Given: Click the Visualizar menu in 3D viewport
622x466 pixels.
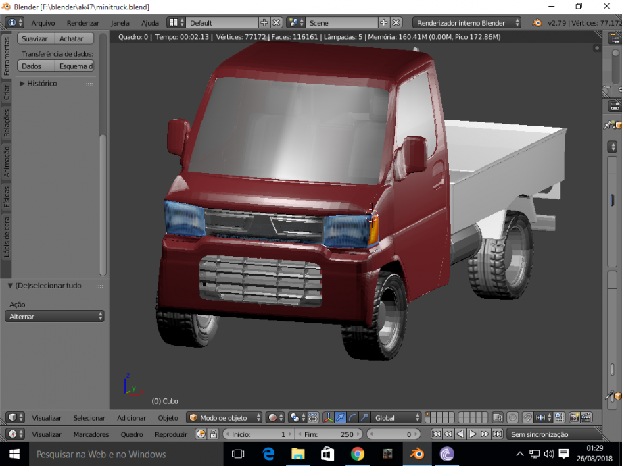Looking at the screenshot, I should [46, 417].
